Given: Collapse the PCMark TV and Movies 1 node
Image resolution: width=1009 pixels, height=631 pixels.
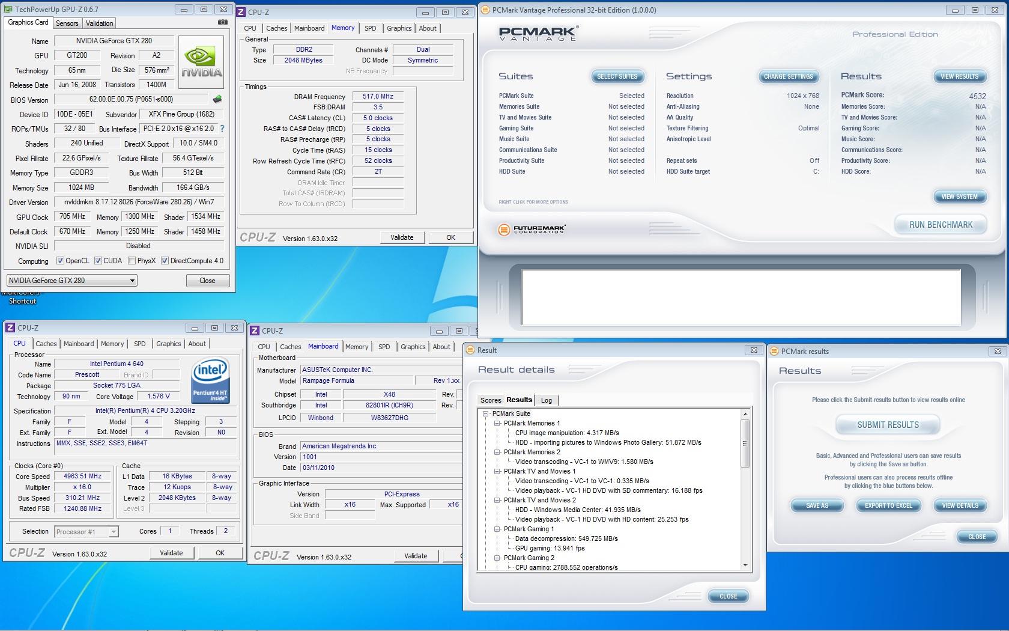Looking at the screenshot, I should [497, 471].
